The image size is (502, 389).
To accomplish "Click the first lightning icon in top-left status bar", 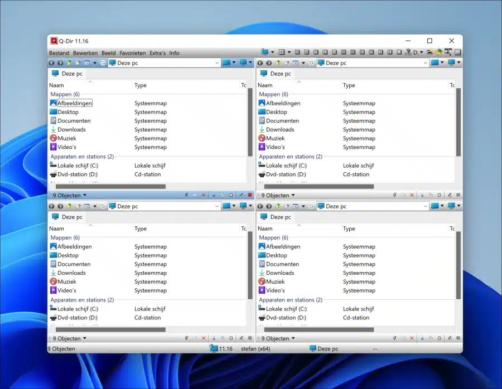I will point(186,195).
